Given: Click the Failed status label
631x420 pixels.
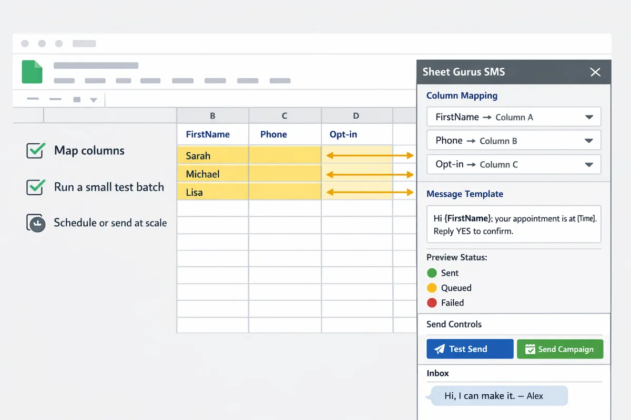Looking at the screenshot, I should pos(452,302).
